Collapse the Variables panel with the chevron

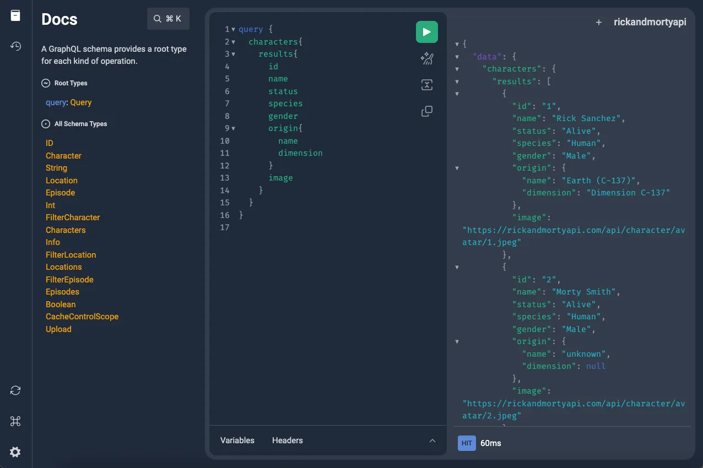[432, 440]
